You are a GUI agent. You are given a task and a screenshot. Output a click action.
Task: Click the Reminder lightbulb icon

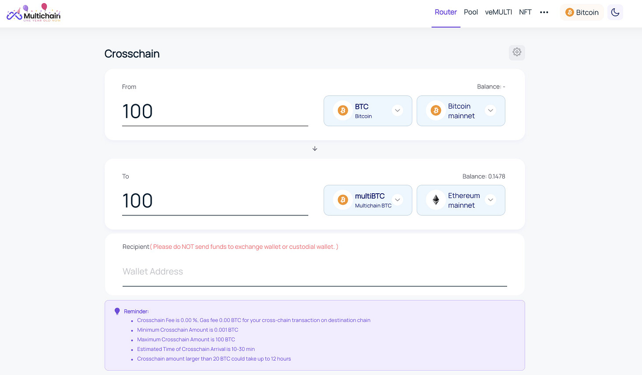point(117,311)
